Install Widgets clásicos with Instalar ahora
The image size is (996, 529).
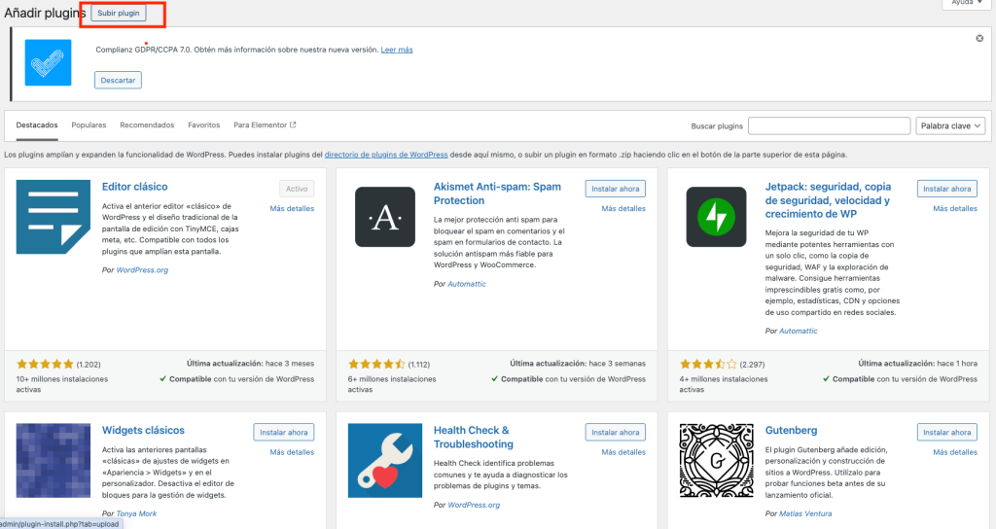(x=283, y=433)
